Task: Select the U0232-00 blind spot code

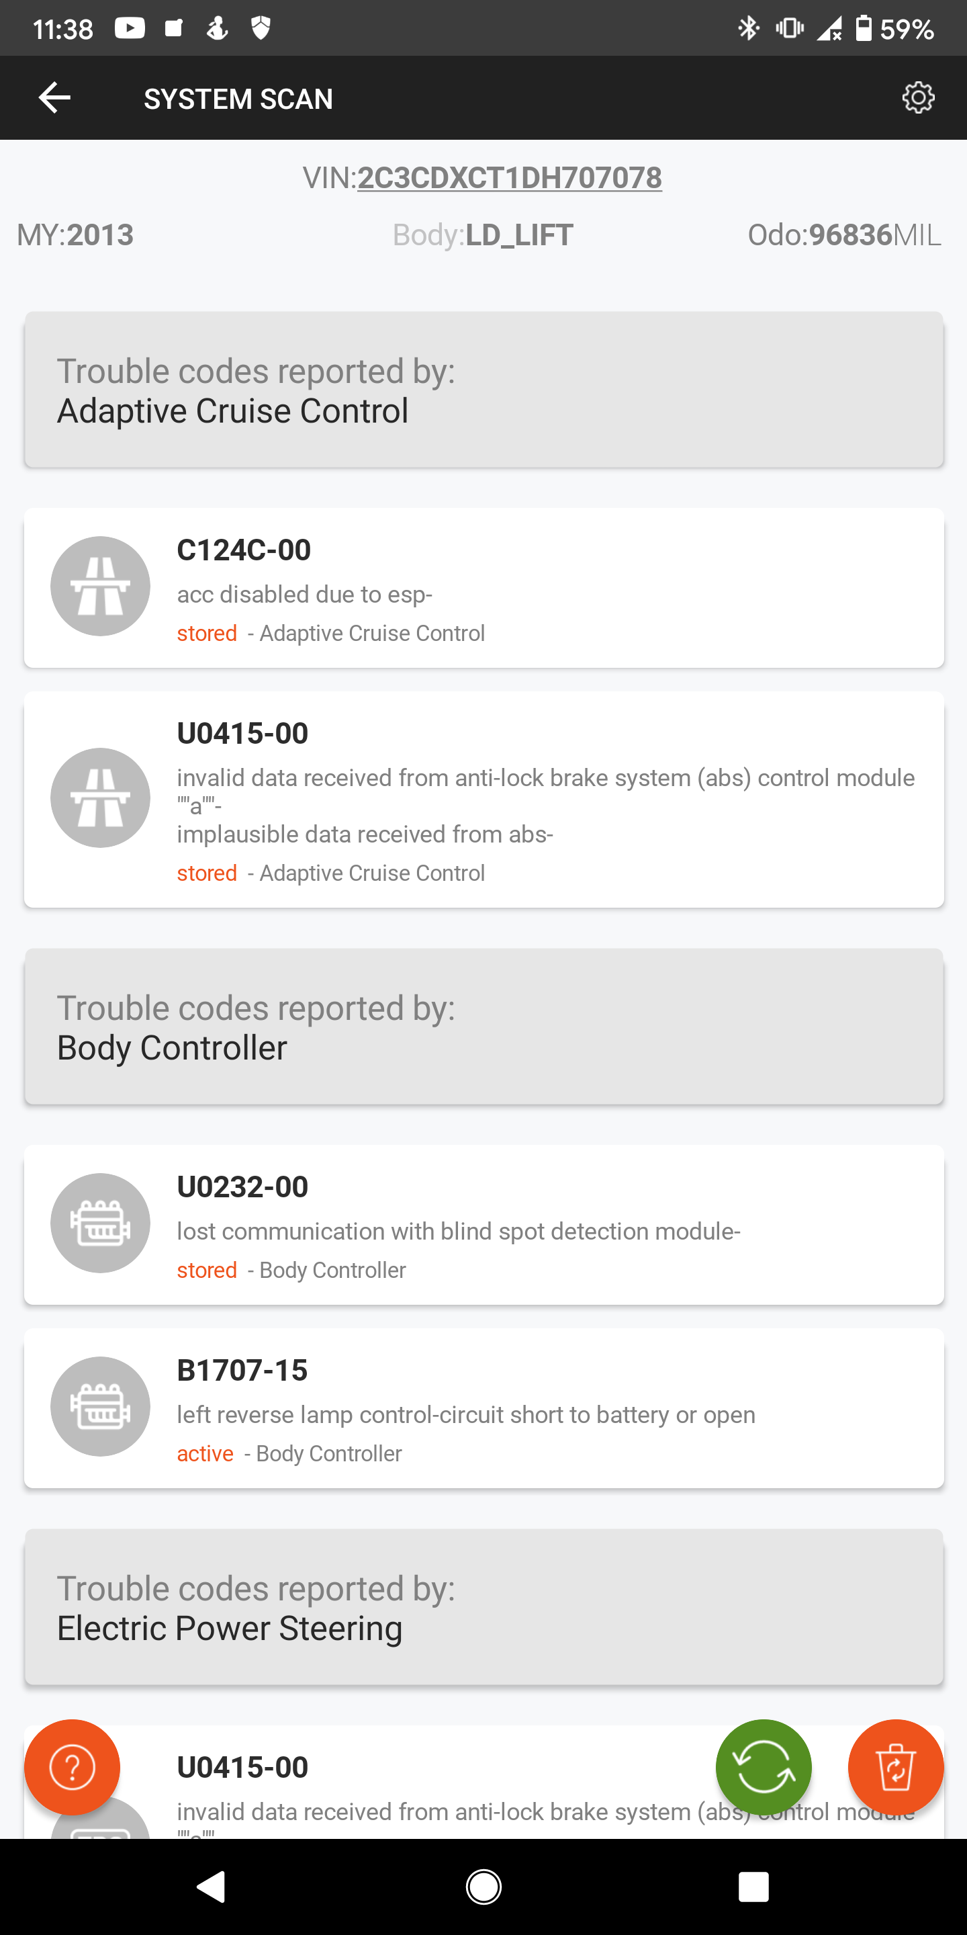Action: point(526,1225)
